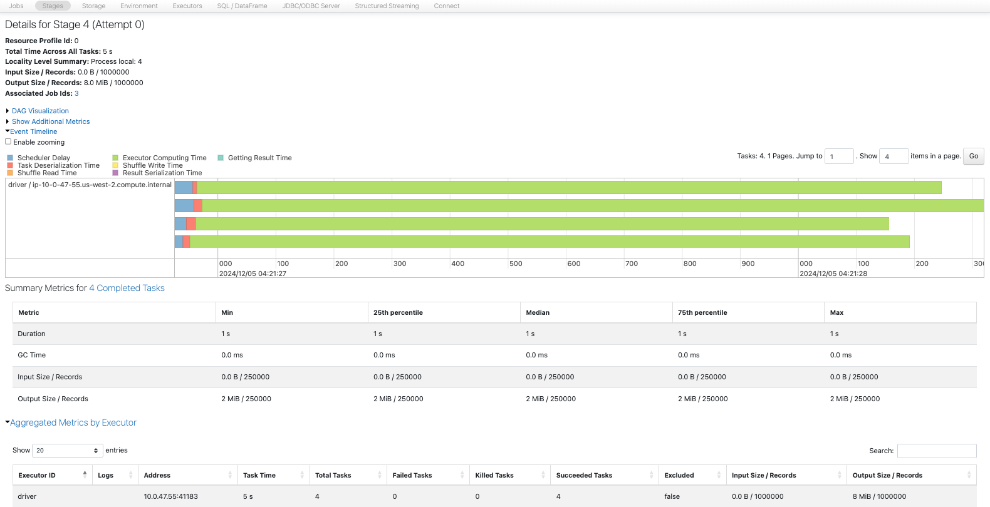The image size is (990, 507).
Task: Click the Show items per page input
Action: 894,156
